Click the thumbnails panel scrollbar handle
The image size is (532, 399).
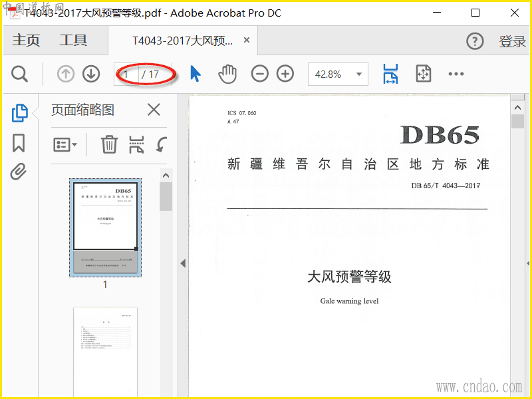click(166, 196)
